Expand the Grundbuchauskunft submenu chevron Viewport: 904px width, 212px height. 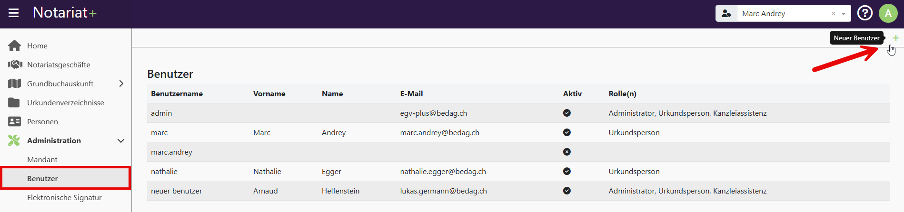121,83
